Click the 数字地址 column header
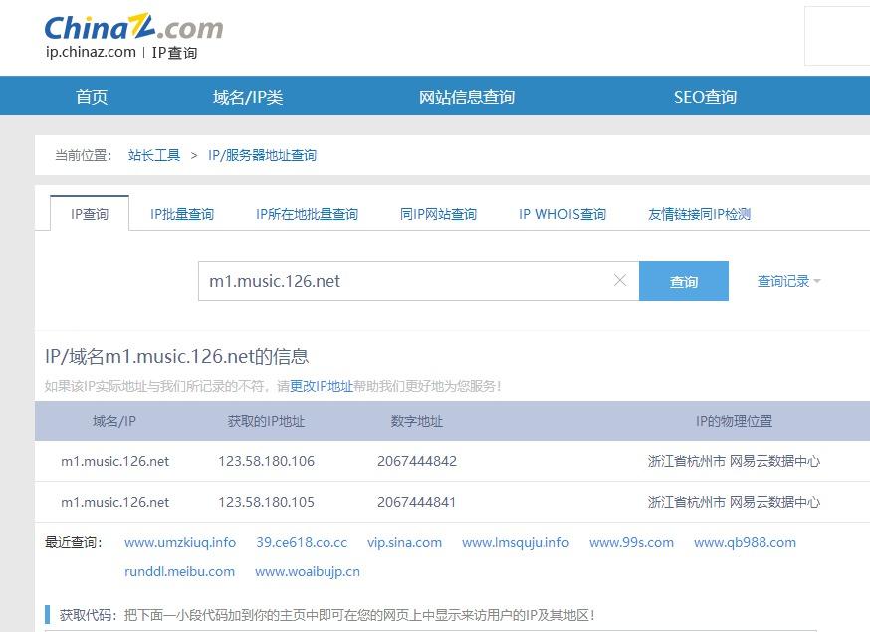Viewport: 870px width, 632px height. (x=417, y=421)
